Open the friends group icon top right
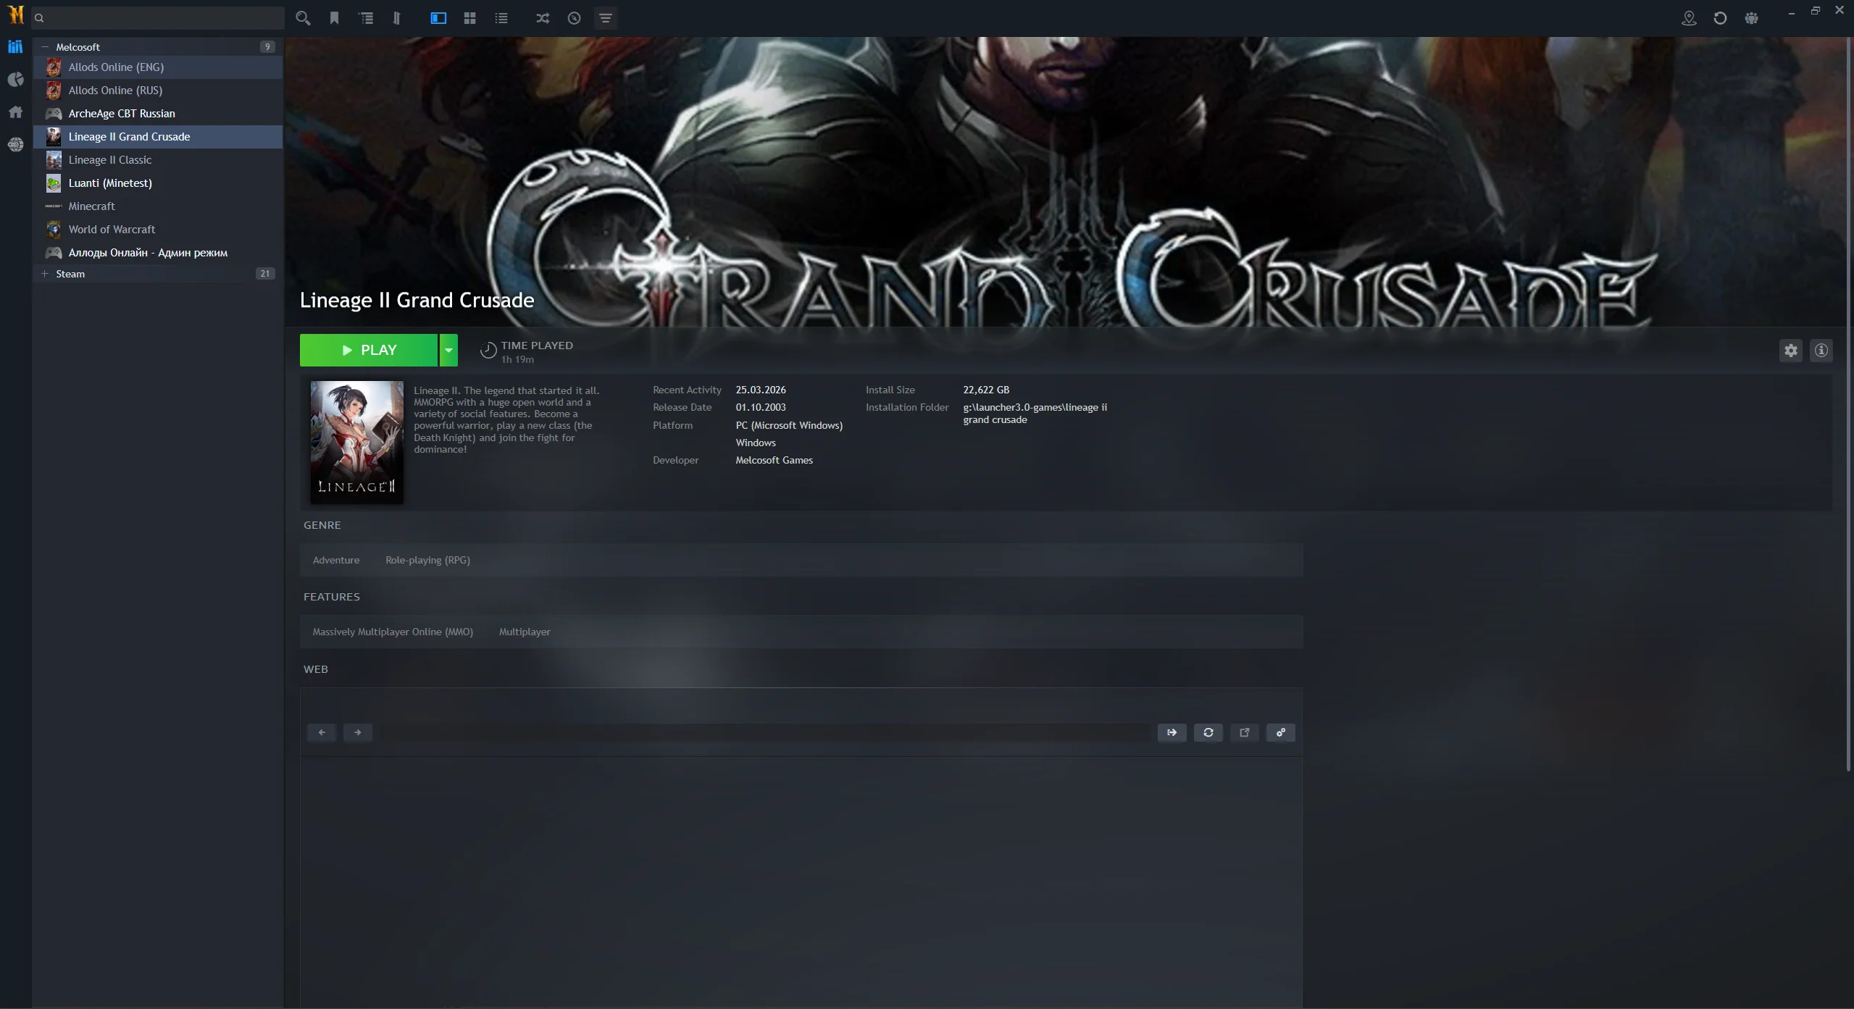Screen dimensions: 1854x1009 point(1751,18)
